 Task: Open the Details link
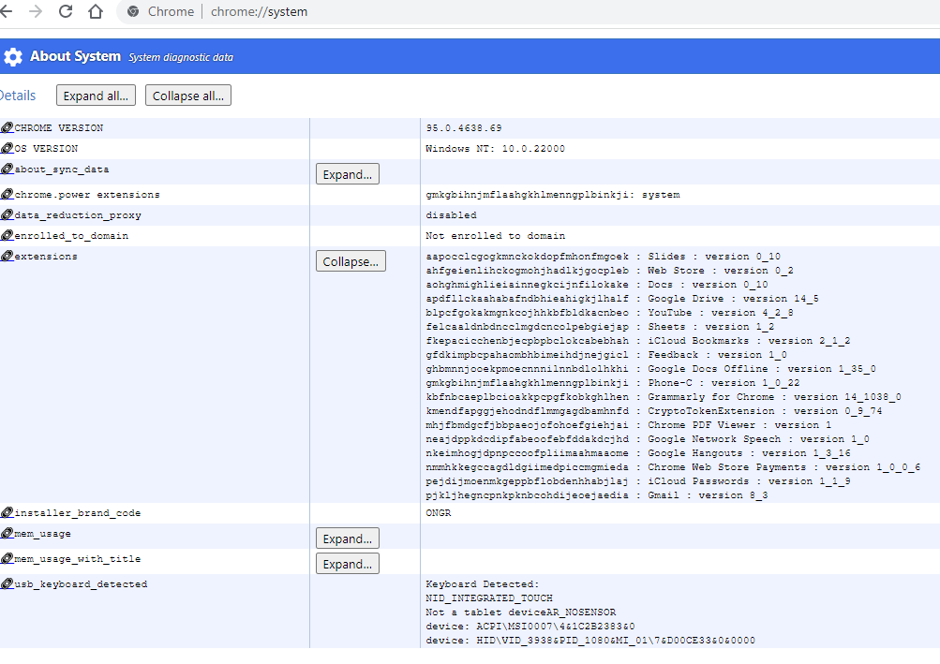(x=18, y=96)
